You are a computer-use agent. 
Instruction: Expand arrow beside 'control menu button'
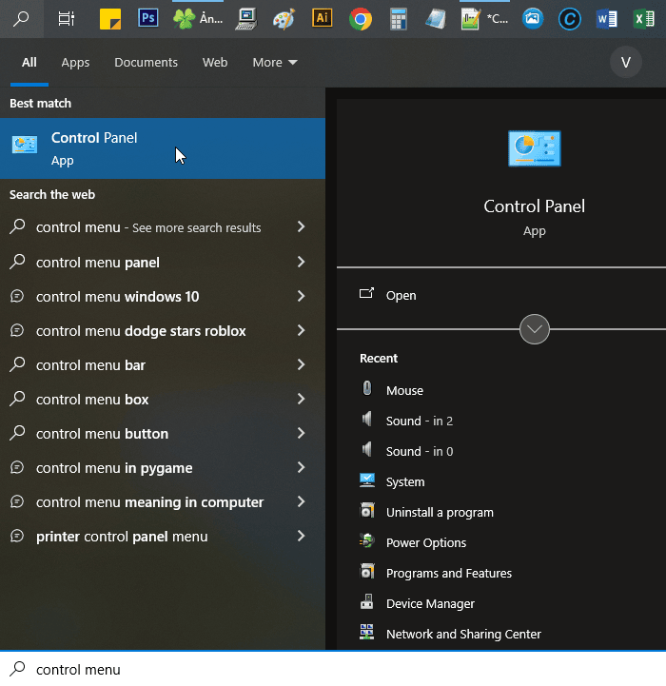(301, 433)
